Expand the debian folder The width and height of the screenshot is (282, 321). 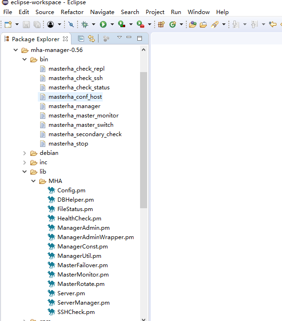pyautogui.click(x=25, y=153)
